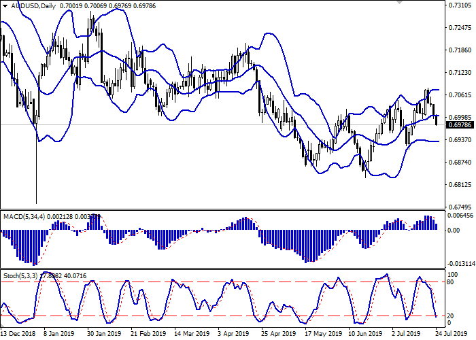Click the Stoch(5,3,3) indicator label

[x=20, y=275]
